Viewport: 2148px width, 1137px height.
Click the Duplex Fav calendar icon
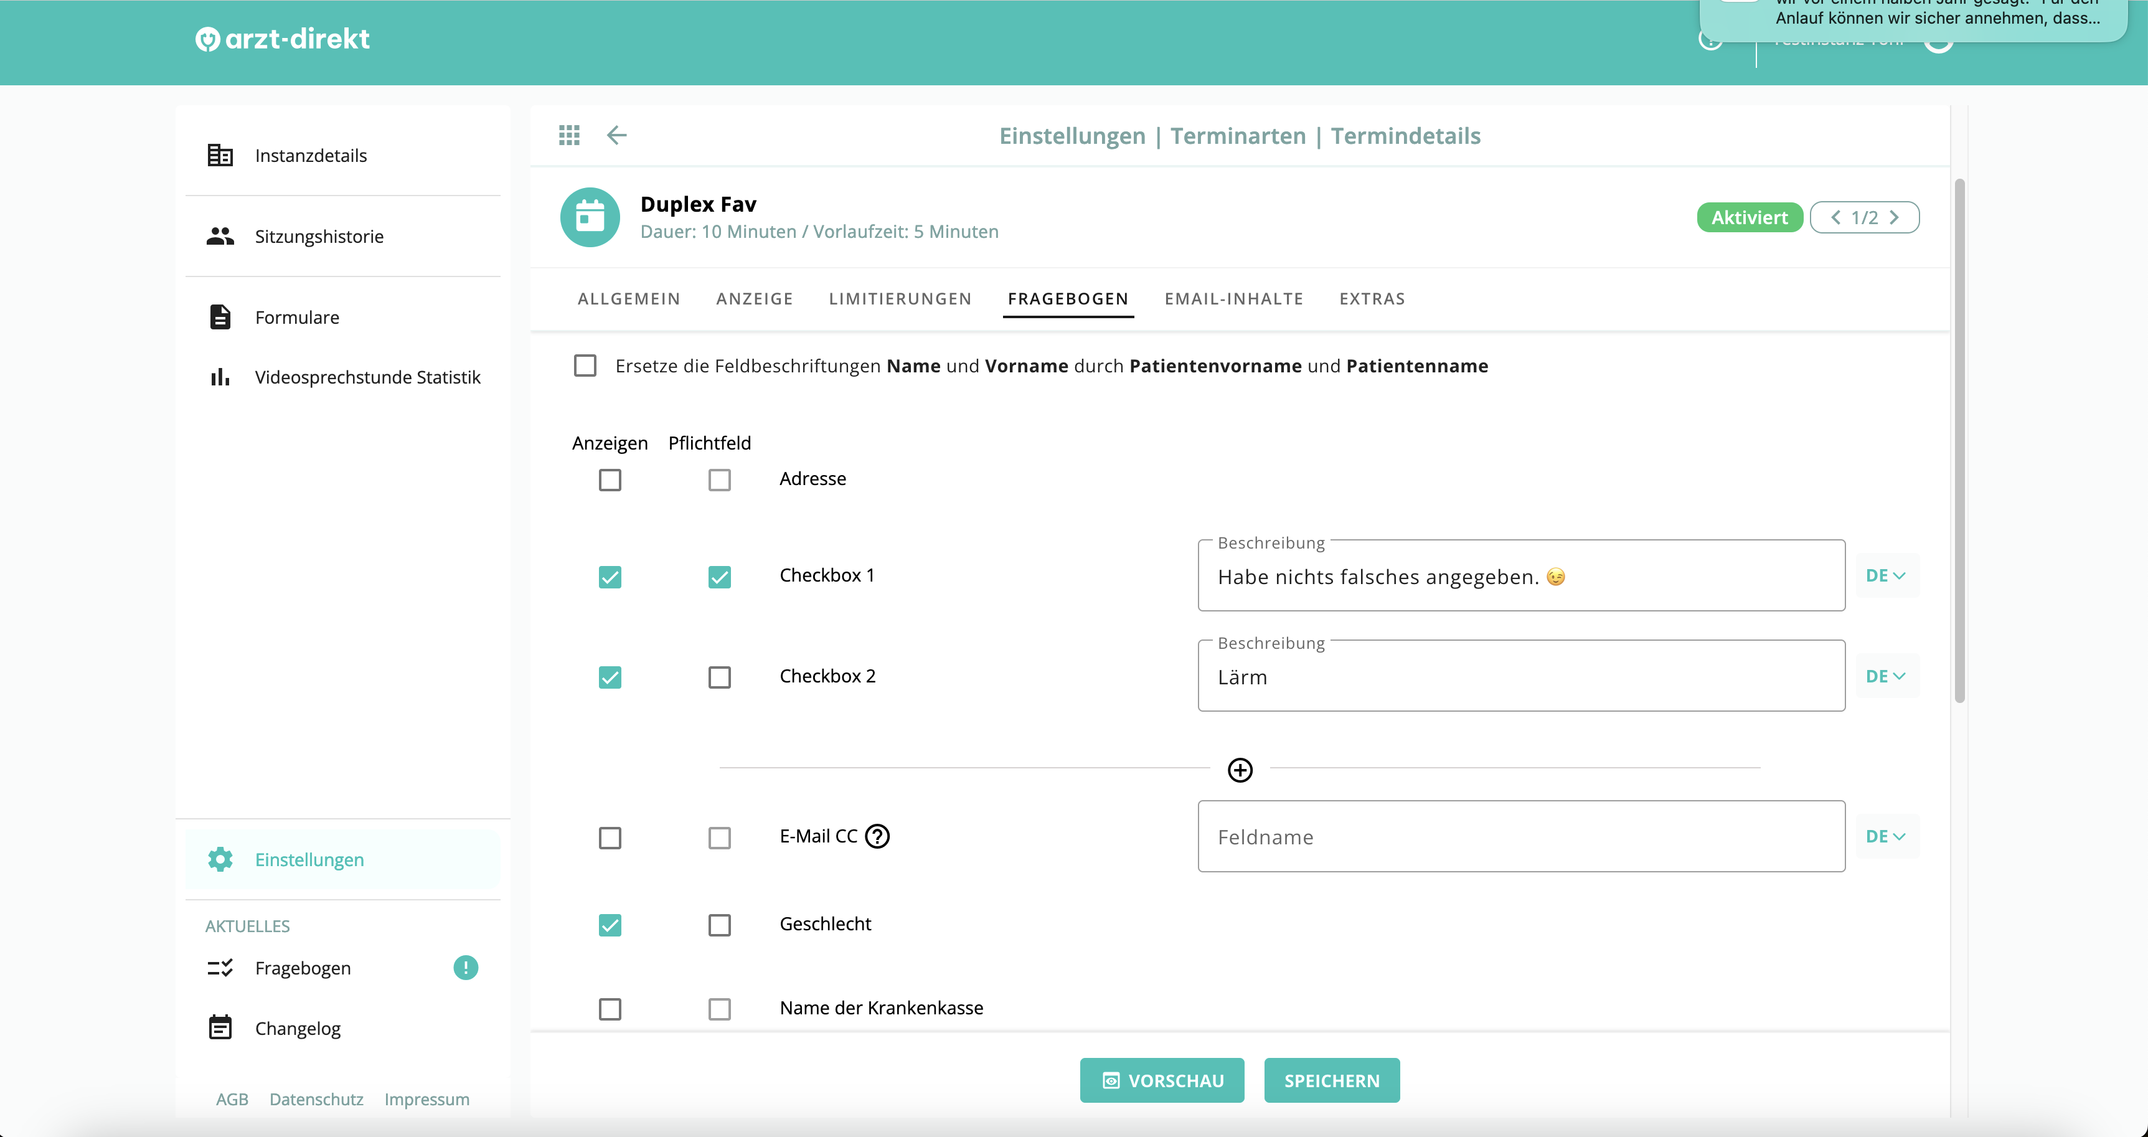tap(590, 217)
